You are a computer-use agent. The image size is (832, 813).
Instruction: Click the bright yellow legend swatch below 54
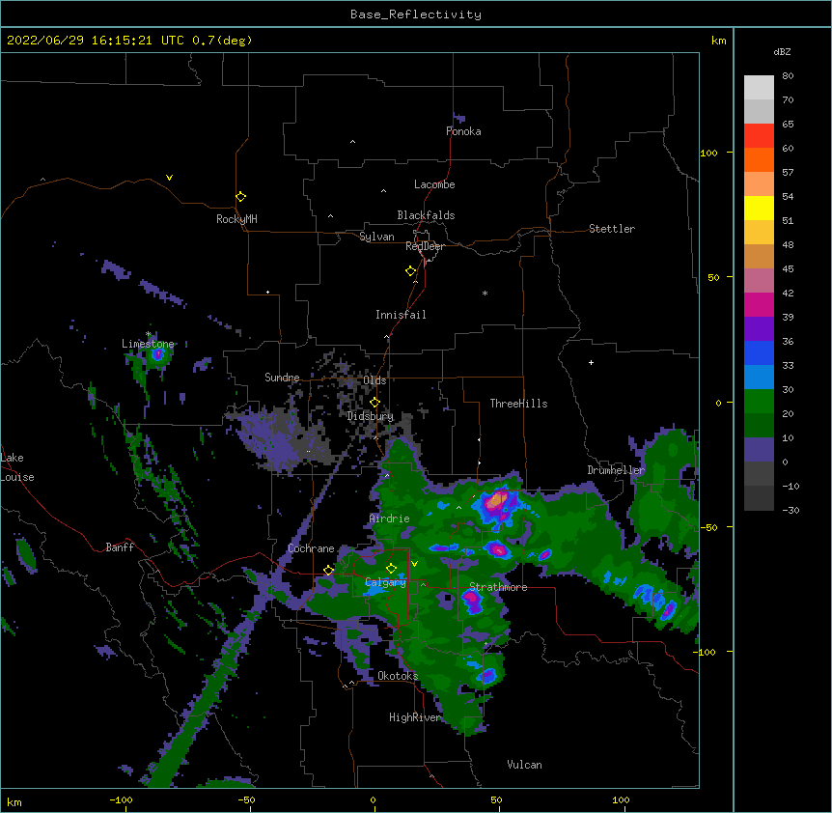click(x=759, y=208)
